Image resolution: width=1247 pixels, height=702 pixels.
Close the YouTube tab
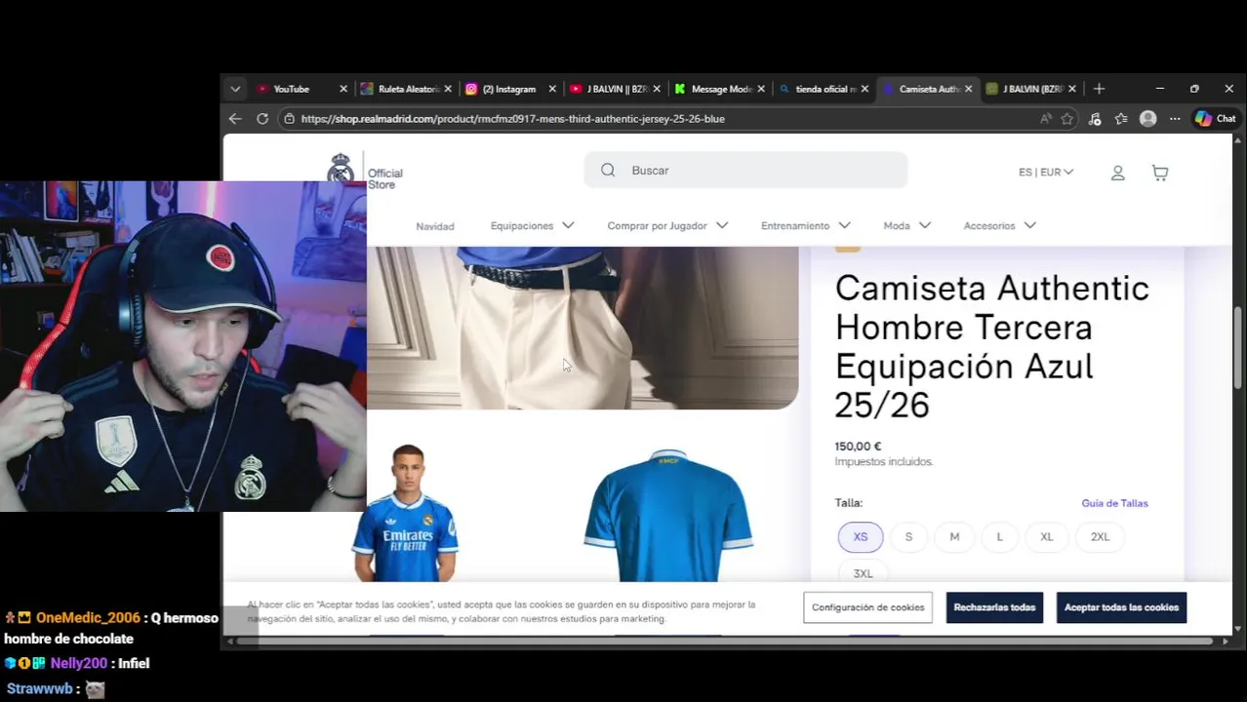(343, 89)
